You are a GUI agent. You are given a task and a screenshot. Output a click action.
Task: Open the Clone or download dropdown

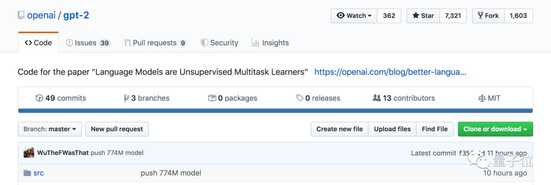pyautogui.click(x=495, y=129)
